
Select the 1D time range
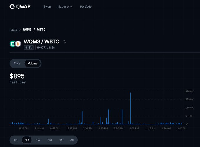click(27, 140)
